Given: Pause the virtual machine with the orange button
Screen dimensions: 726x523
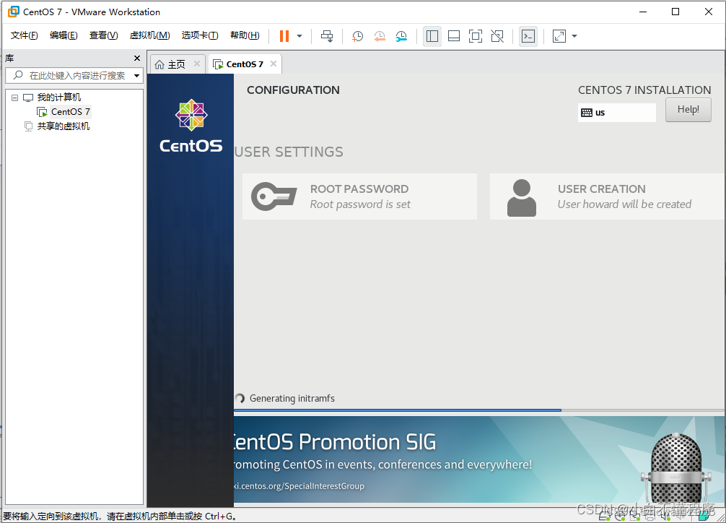Looking at the screenshot, I should tap(284, 36).
